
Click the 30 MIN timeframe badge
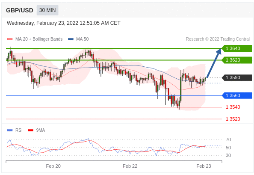tap(47, 10)
